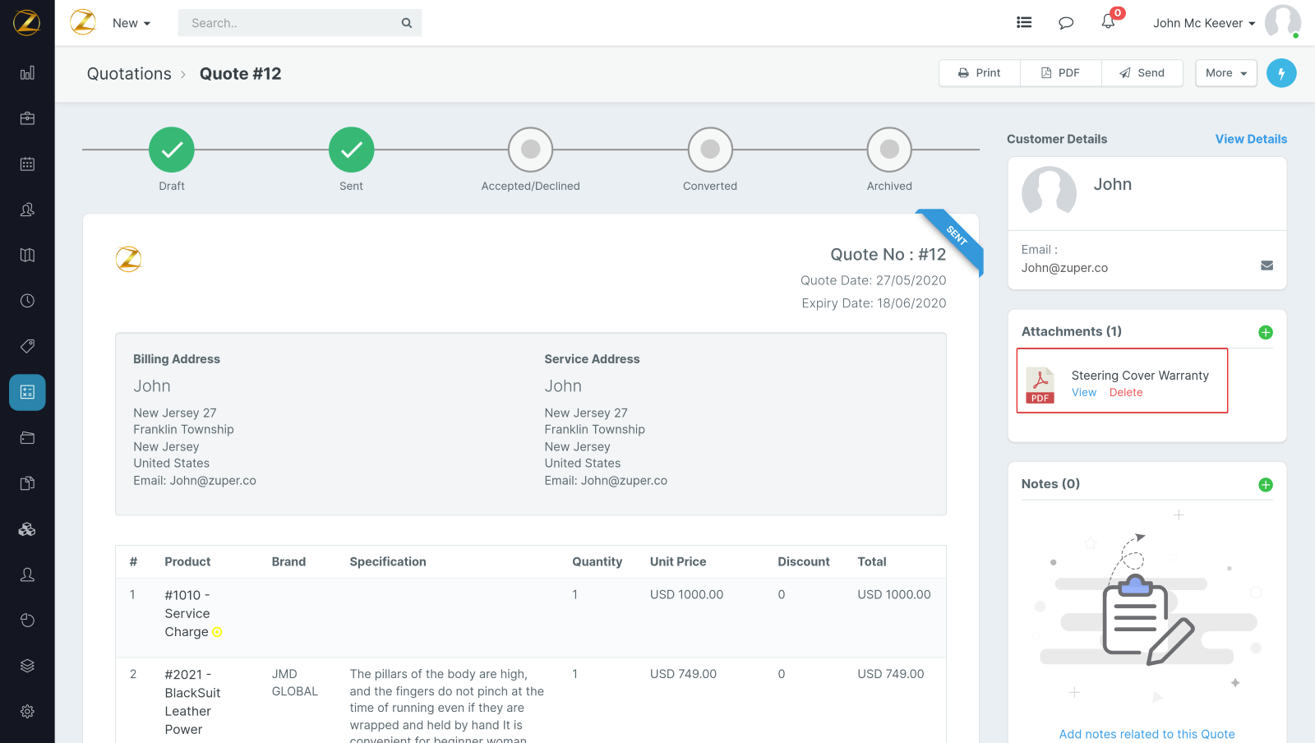The height and width of the screenshot is (743, 1315).
Task: Expand the John Mc Keever user menu
Action: click(1204, 23)
